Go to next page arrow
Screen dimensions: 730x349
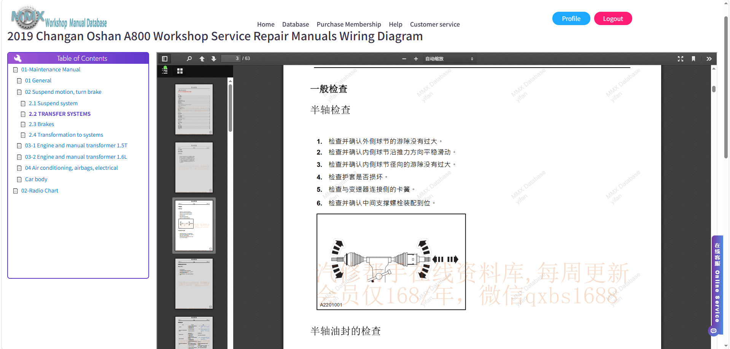pos(214,59)
